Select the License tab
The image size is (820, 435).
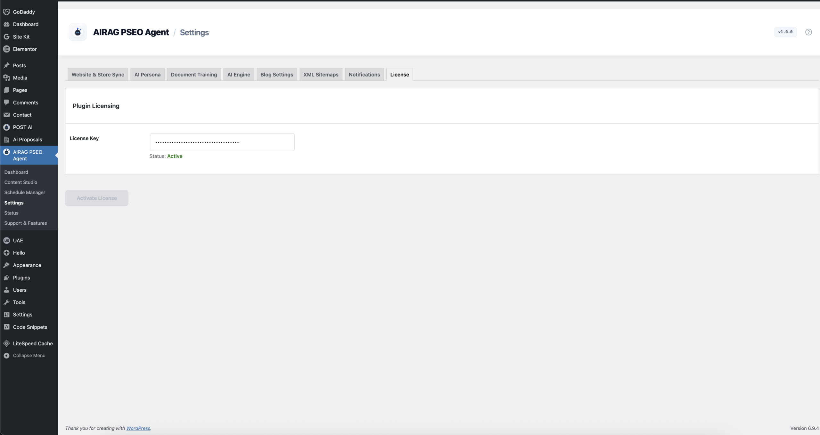click(399, 75)
